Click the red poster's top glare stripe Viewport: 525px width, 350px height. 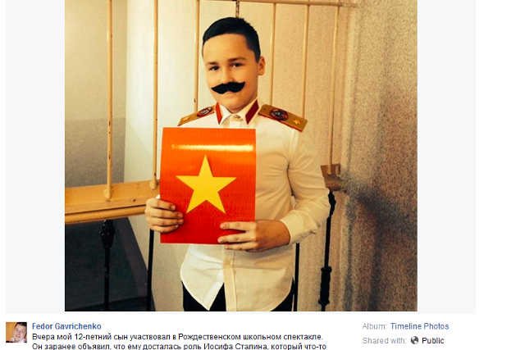(x=212, y=148)
